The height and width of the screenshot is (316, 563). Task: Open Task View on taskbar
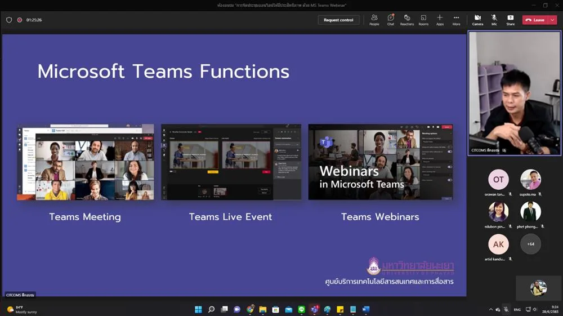coord(224,309)
